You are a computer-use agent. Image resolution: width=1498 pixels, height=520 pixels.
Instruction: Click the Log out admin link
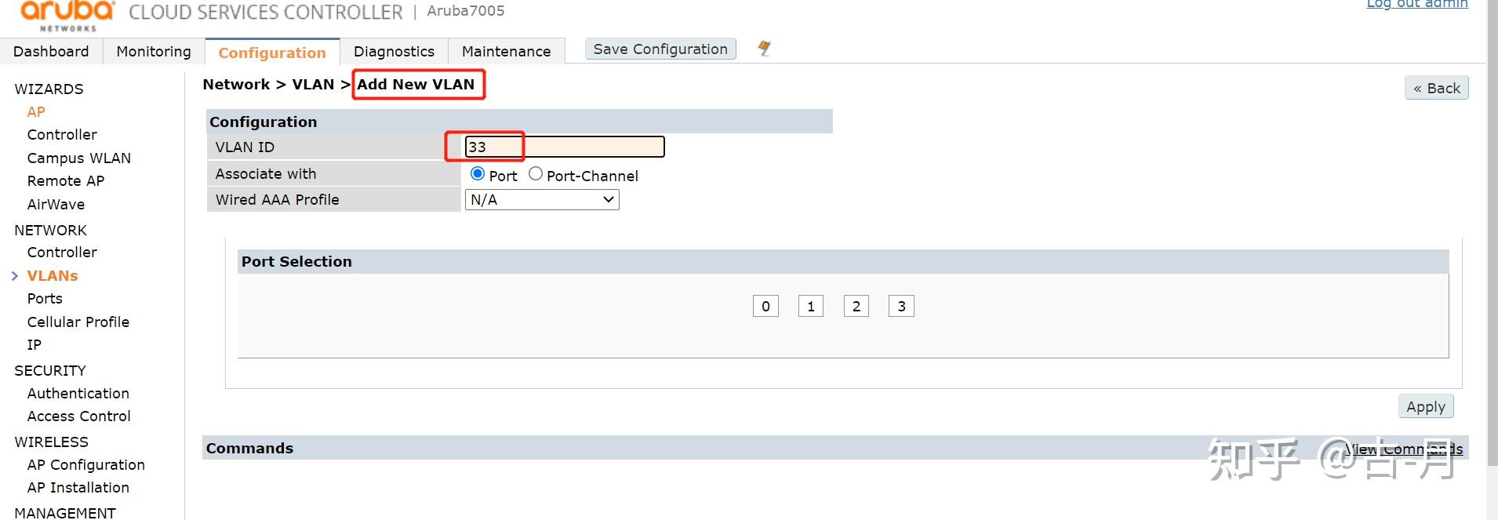pos(1416,4)
